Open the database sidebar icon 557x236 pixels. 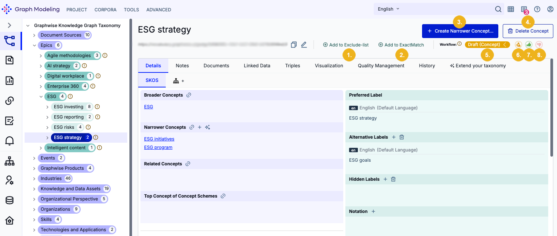10,200
